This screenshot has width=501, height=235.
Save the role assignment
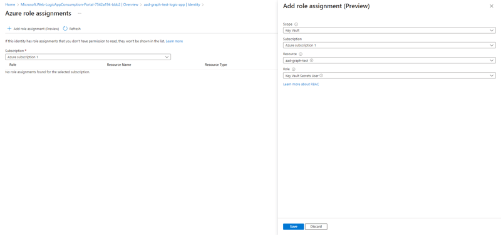[293, 227]
